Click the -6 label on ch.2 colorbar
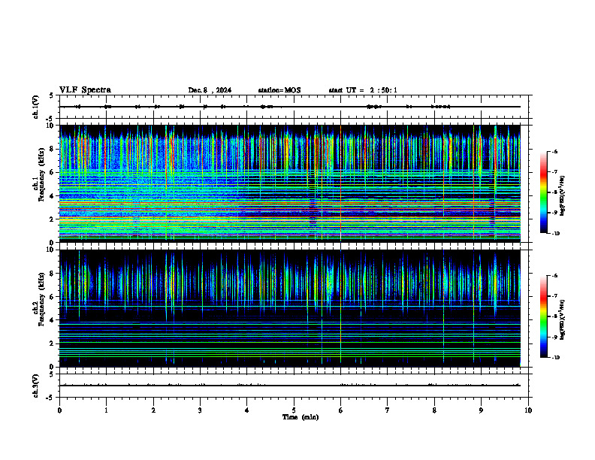 click(554, 276)
